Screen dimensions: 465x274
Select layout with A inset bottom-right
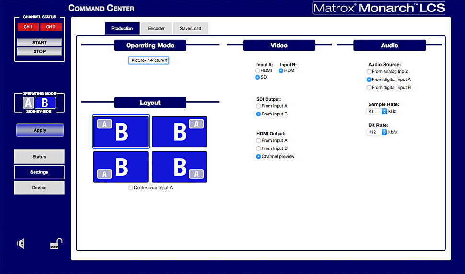(179, 167)
